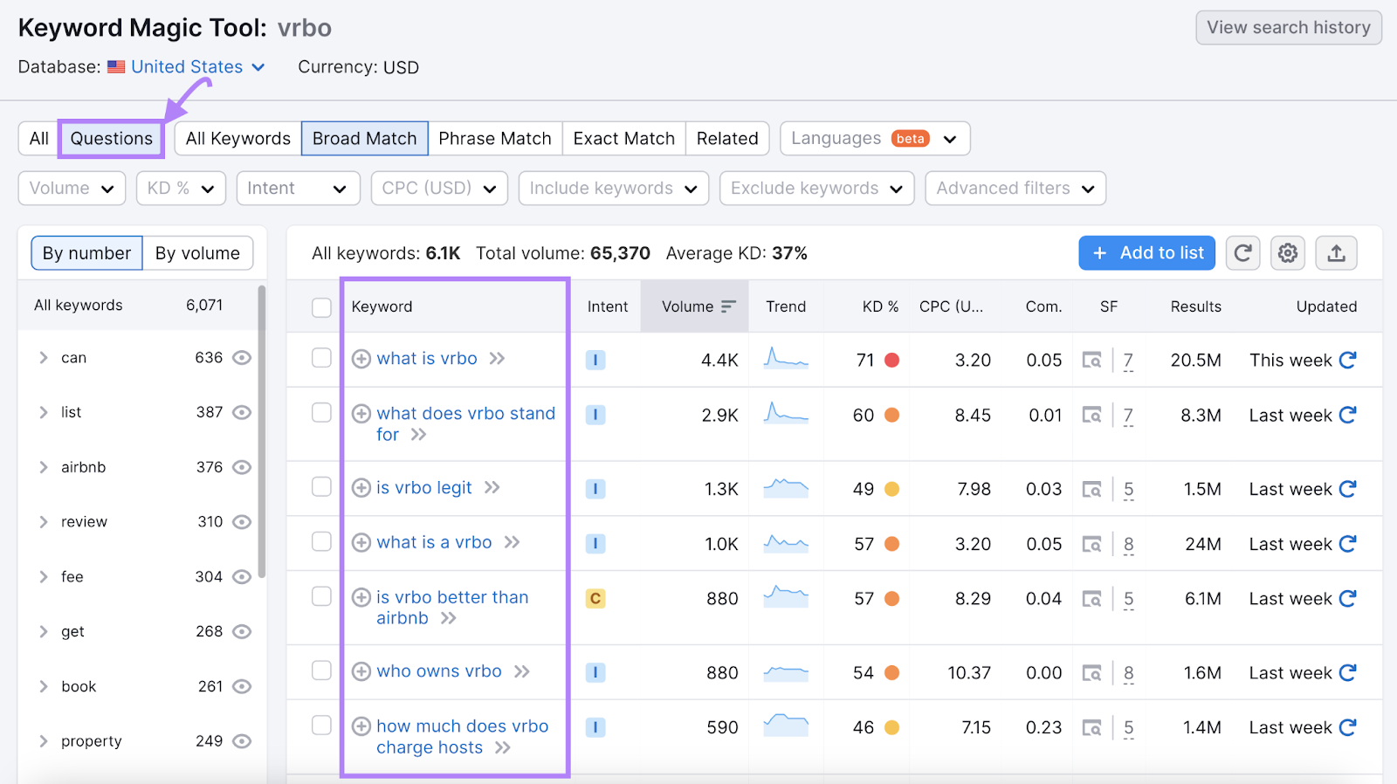View SERP icon for 'who owns vrbo'
This screenshot has height=784, width=1397.
click(x=1091, y=672)
